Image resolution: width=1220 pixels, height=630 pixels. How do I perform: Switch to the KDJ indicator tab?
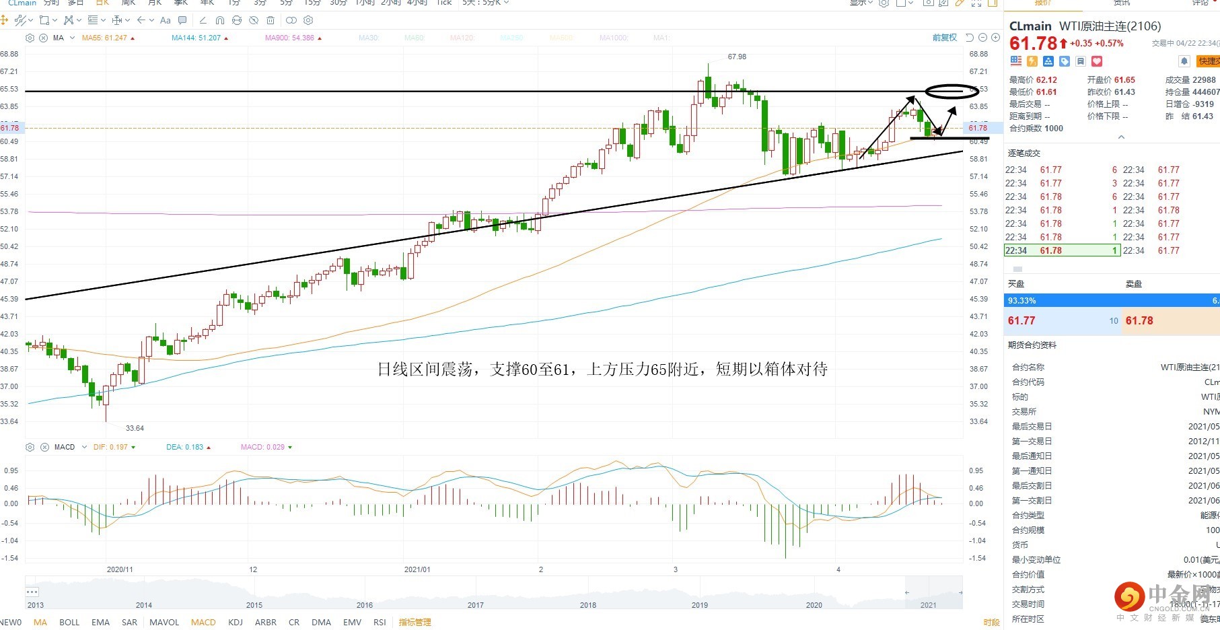pos(236,622)
